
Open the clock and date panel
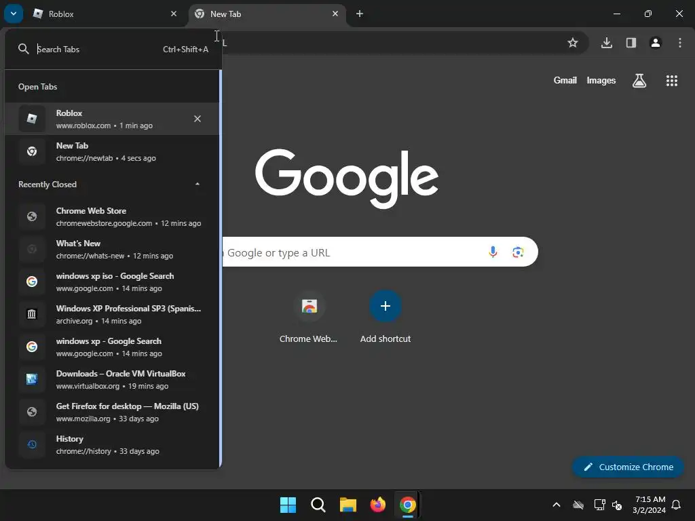point(650,505)
